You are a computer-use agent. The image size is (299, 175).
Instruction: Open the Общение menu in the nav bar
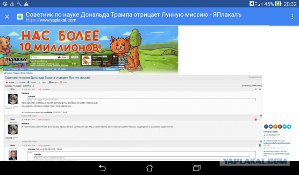31,69
